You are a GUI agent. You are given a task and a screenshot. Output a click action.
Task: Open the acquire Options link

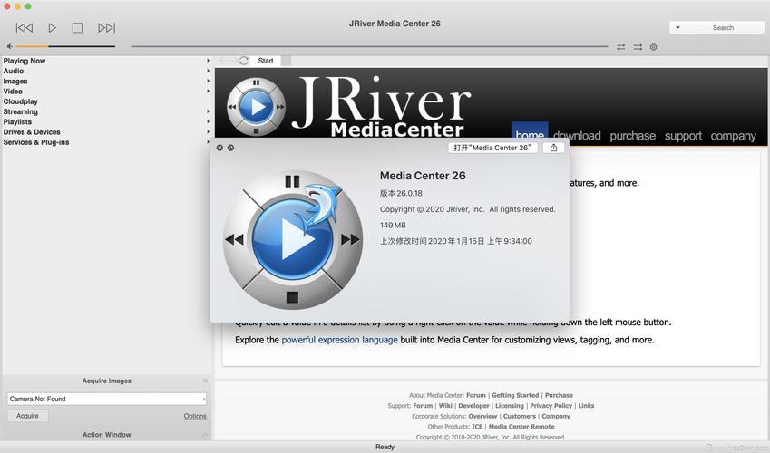195,416
